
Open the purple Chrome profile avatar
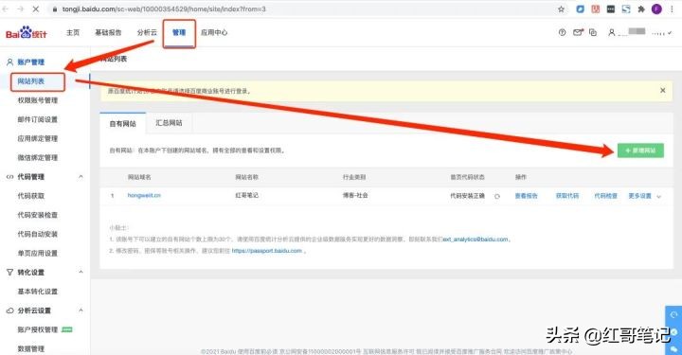[x=656, y=9]
